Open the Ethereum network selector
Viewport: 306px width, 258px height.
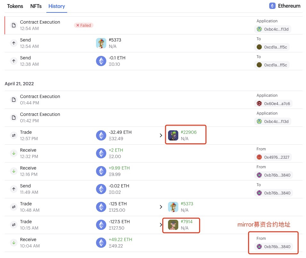(x=285, y=6)
